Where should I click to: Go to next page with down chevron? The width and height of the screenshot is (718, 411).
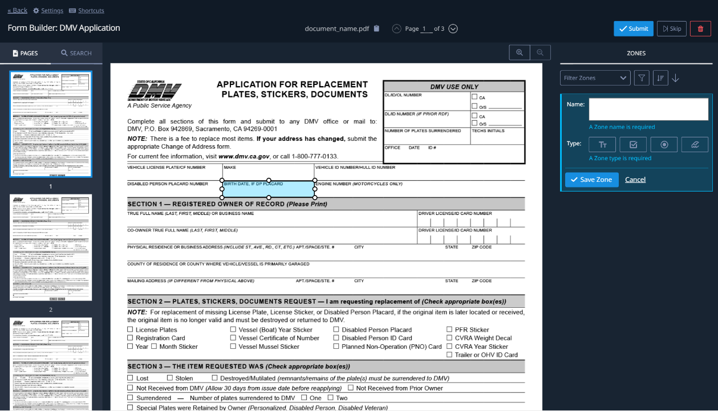[453, 29]
